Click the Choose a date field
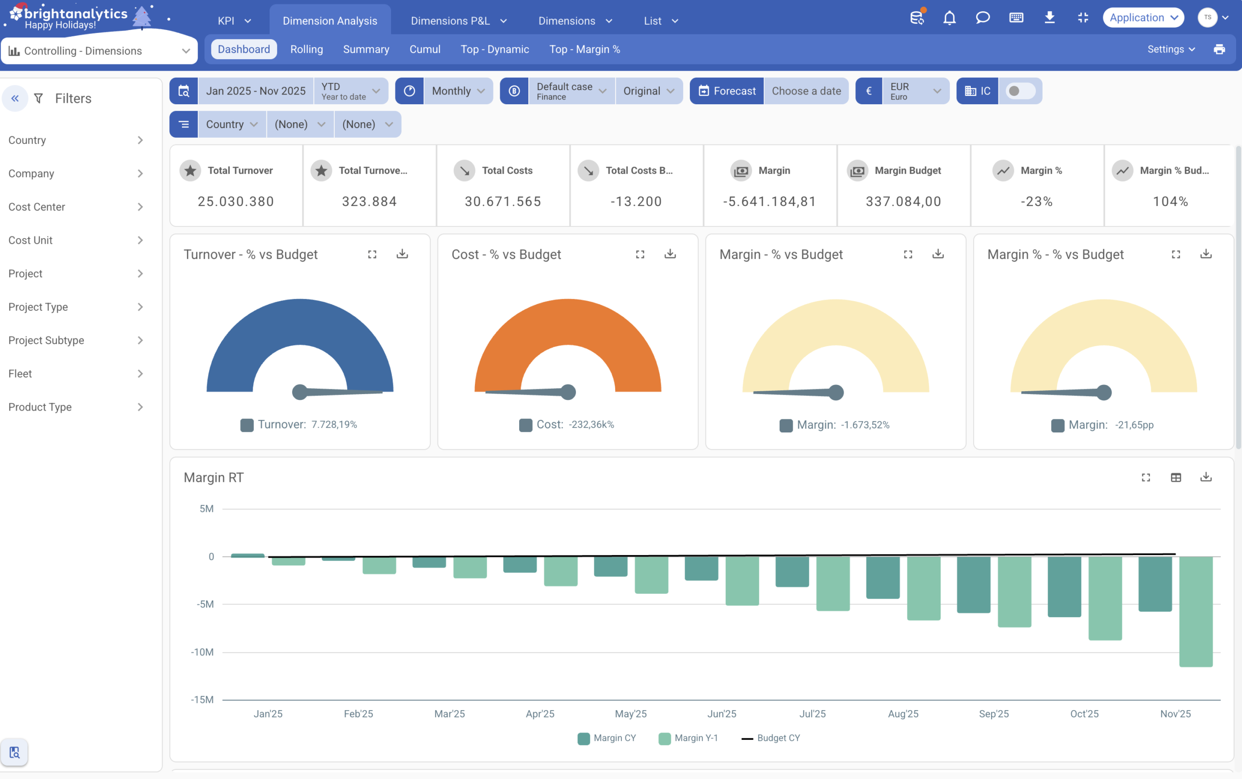Screen dimensions: 1242x779 point(806,91)
